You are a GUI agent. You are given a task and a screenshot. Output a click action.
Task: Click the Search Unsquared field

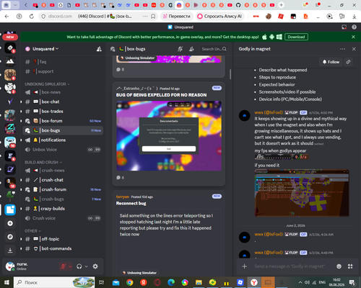tap(214, 49)
